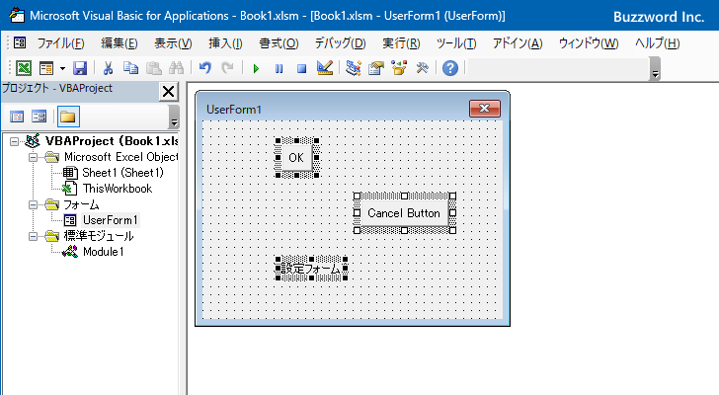Collapse the 標準モジュール folder node

point(33,236)
